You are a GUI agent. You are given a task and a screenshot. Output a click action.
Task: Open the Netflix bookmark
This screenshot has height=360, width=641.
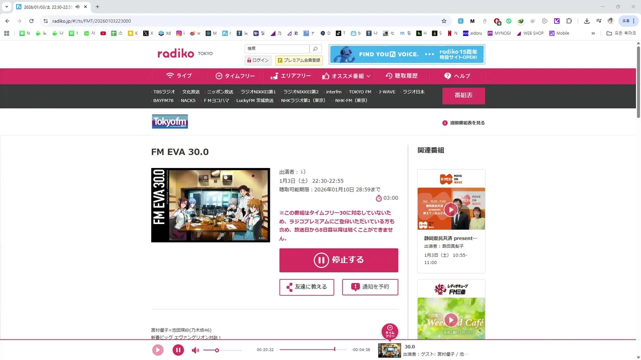pos(453,33)
